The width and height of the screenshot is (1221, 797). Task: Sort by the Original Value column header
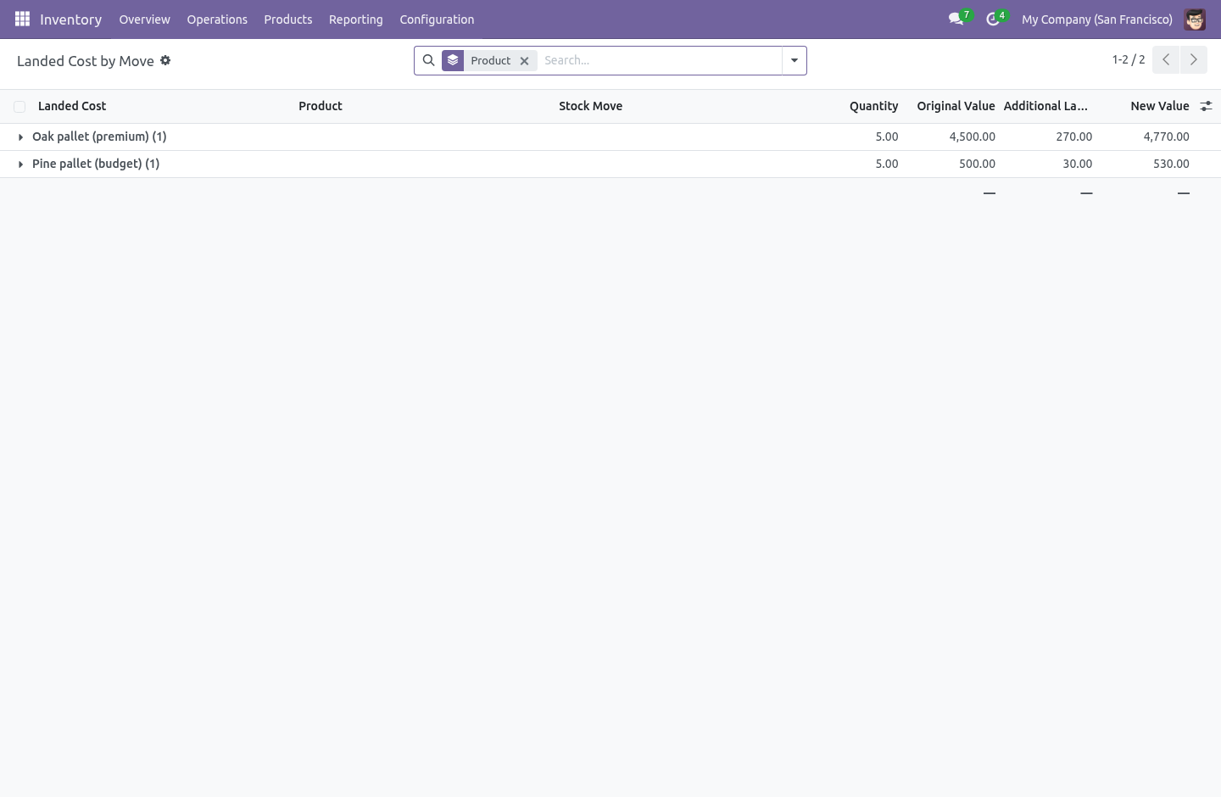coord(956,106)
